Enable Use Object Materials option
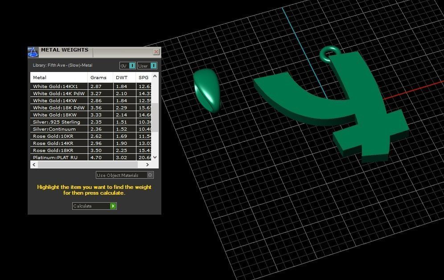Screen dimensions: 444x280 (x=124, y=175)
